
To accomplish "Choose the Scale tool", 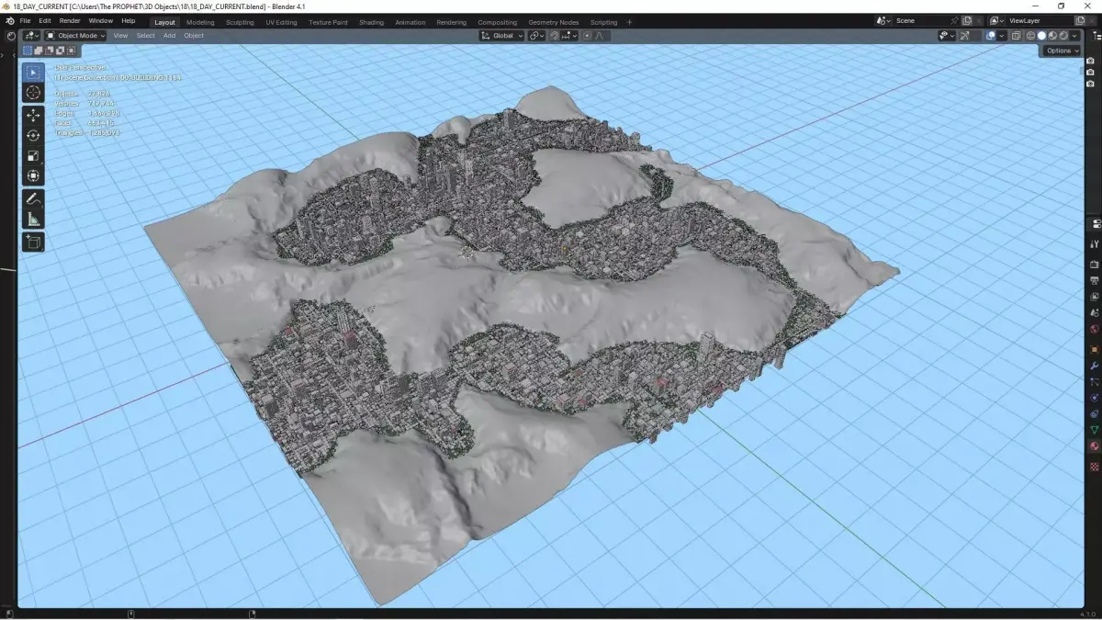I will (x=33, y=156).
